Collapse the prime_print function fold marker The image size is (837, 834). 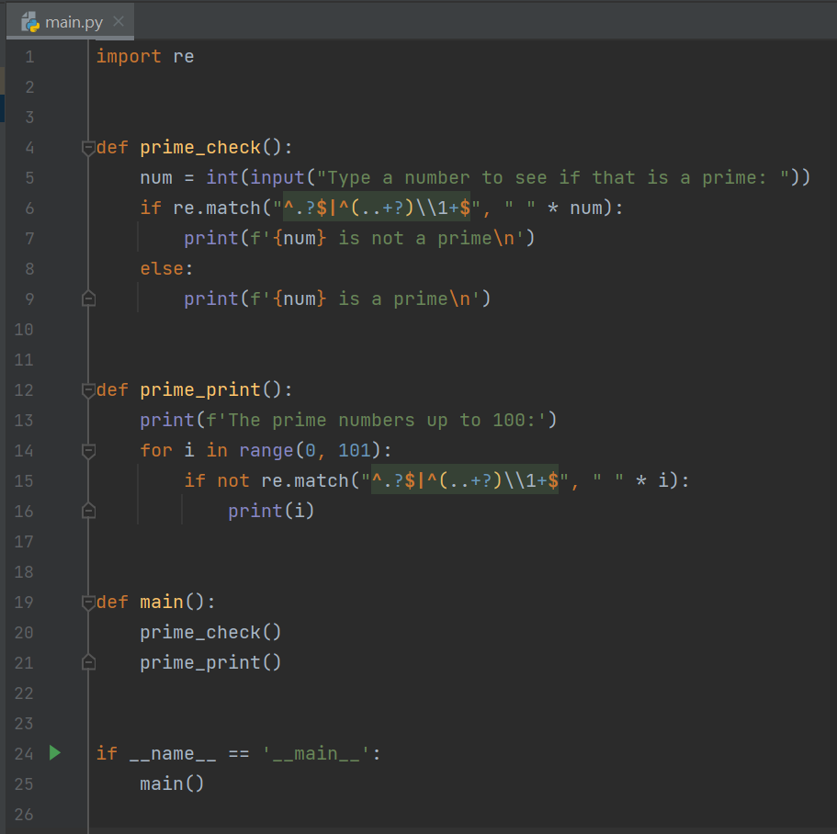tap(88, 390)
